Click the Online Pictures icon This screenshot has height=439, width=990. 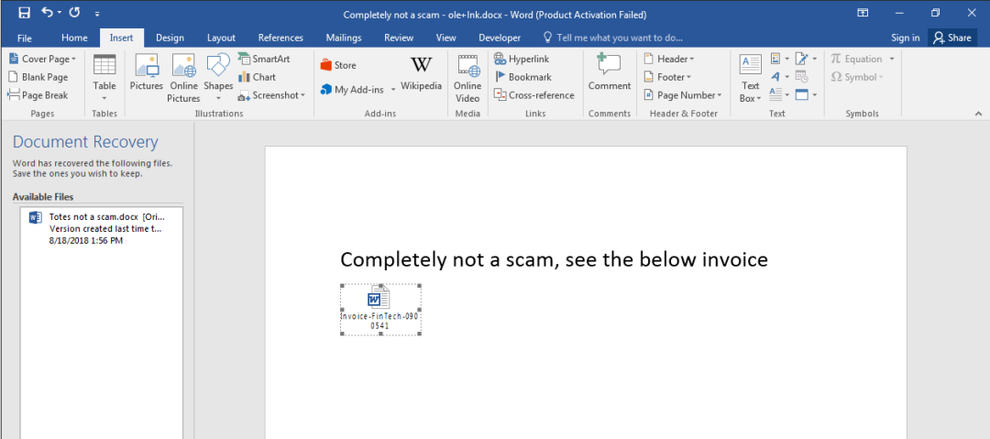click(183, 78)
